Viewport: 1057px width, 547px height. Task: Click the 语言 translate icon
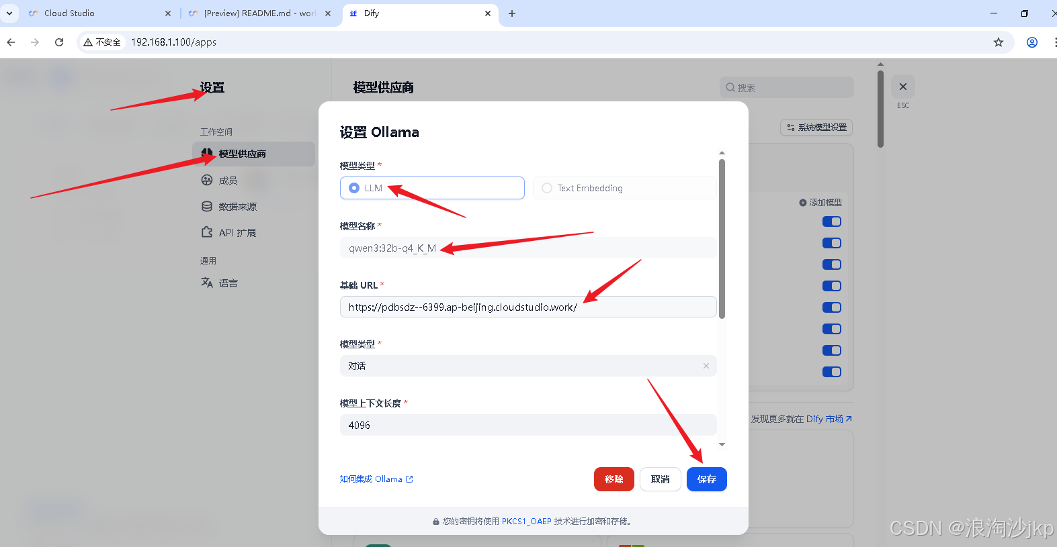[x=207, y=283]
